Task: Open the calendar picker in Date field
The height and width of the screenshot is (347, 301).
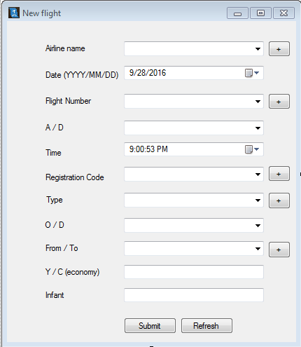Action: coord(252,73)
